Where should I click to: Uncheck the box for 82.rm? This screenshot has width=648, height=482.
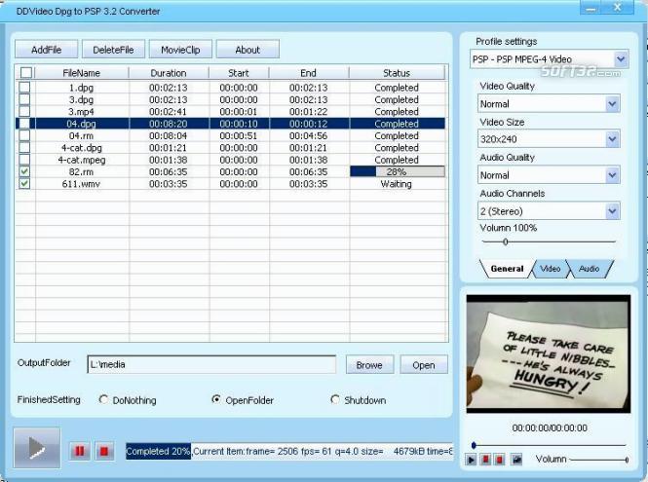[x=24, y=171]
